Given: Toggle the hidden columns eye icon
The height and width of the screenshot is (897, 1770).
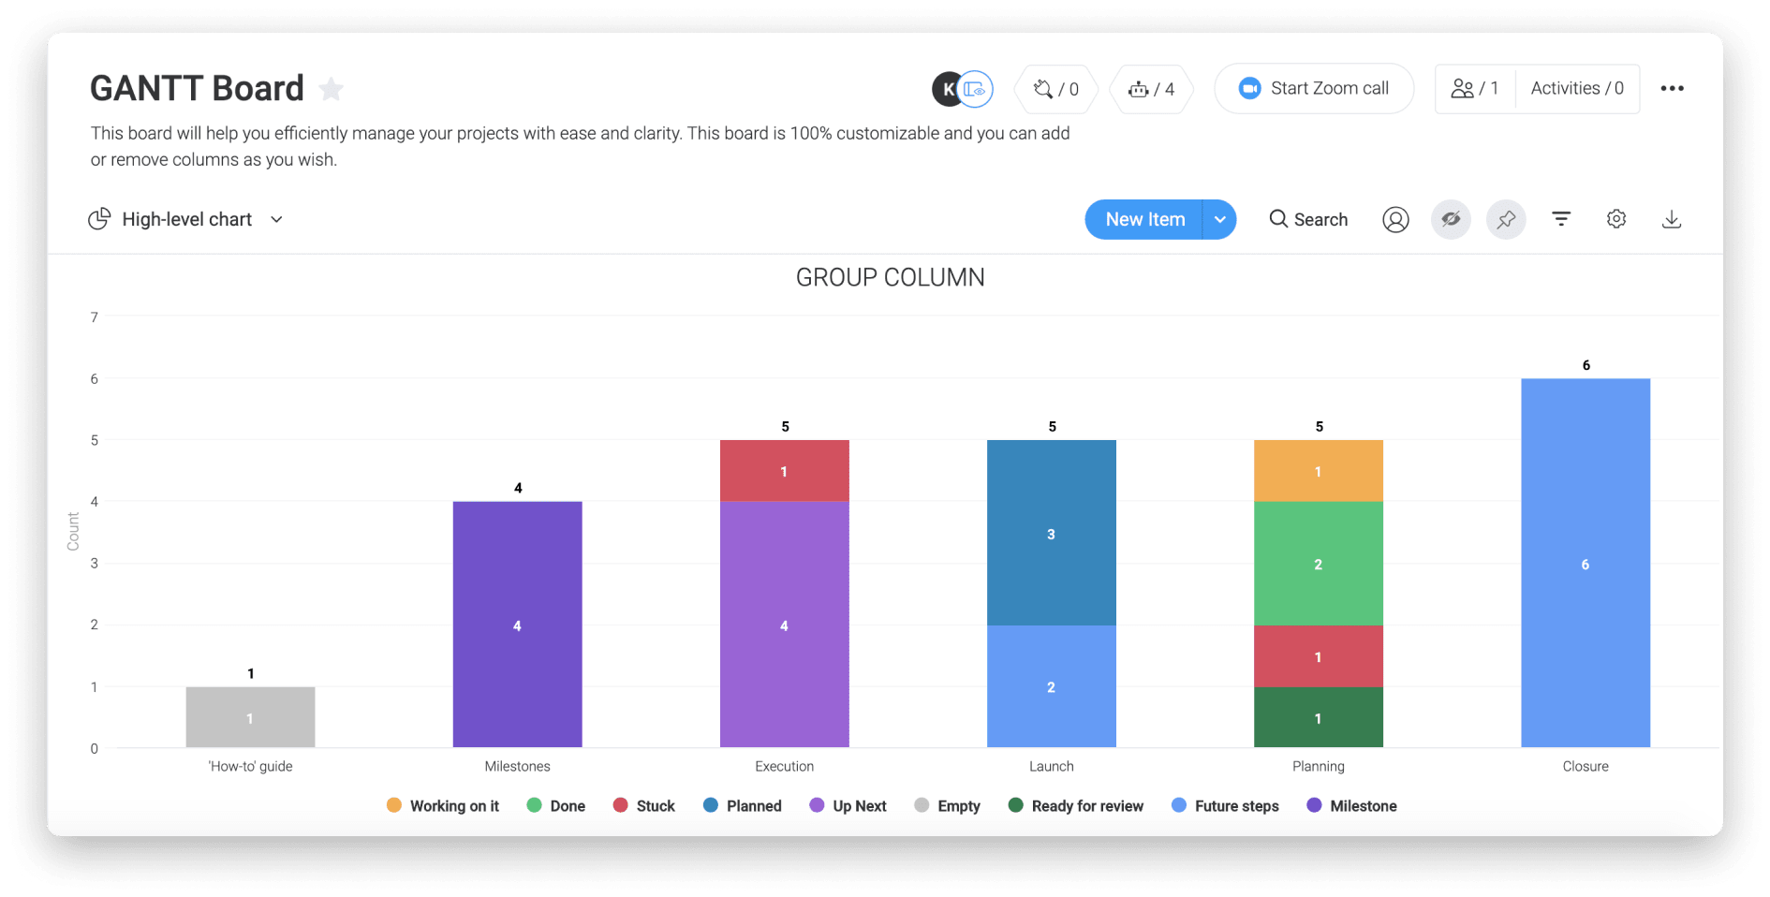Looking at the screenshot, I should click(x=1451, y=219).
